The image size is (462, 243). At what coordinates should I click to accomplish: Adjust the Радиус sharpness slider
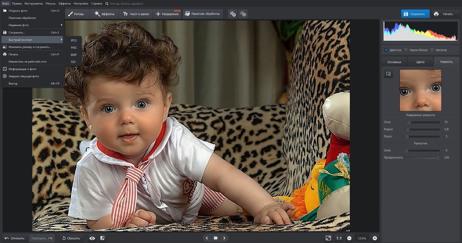pos(408,129)
